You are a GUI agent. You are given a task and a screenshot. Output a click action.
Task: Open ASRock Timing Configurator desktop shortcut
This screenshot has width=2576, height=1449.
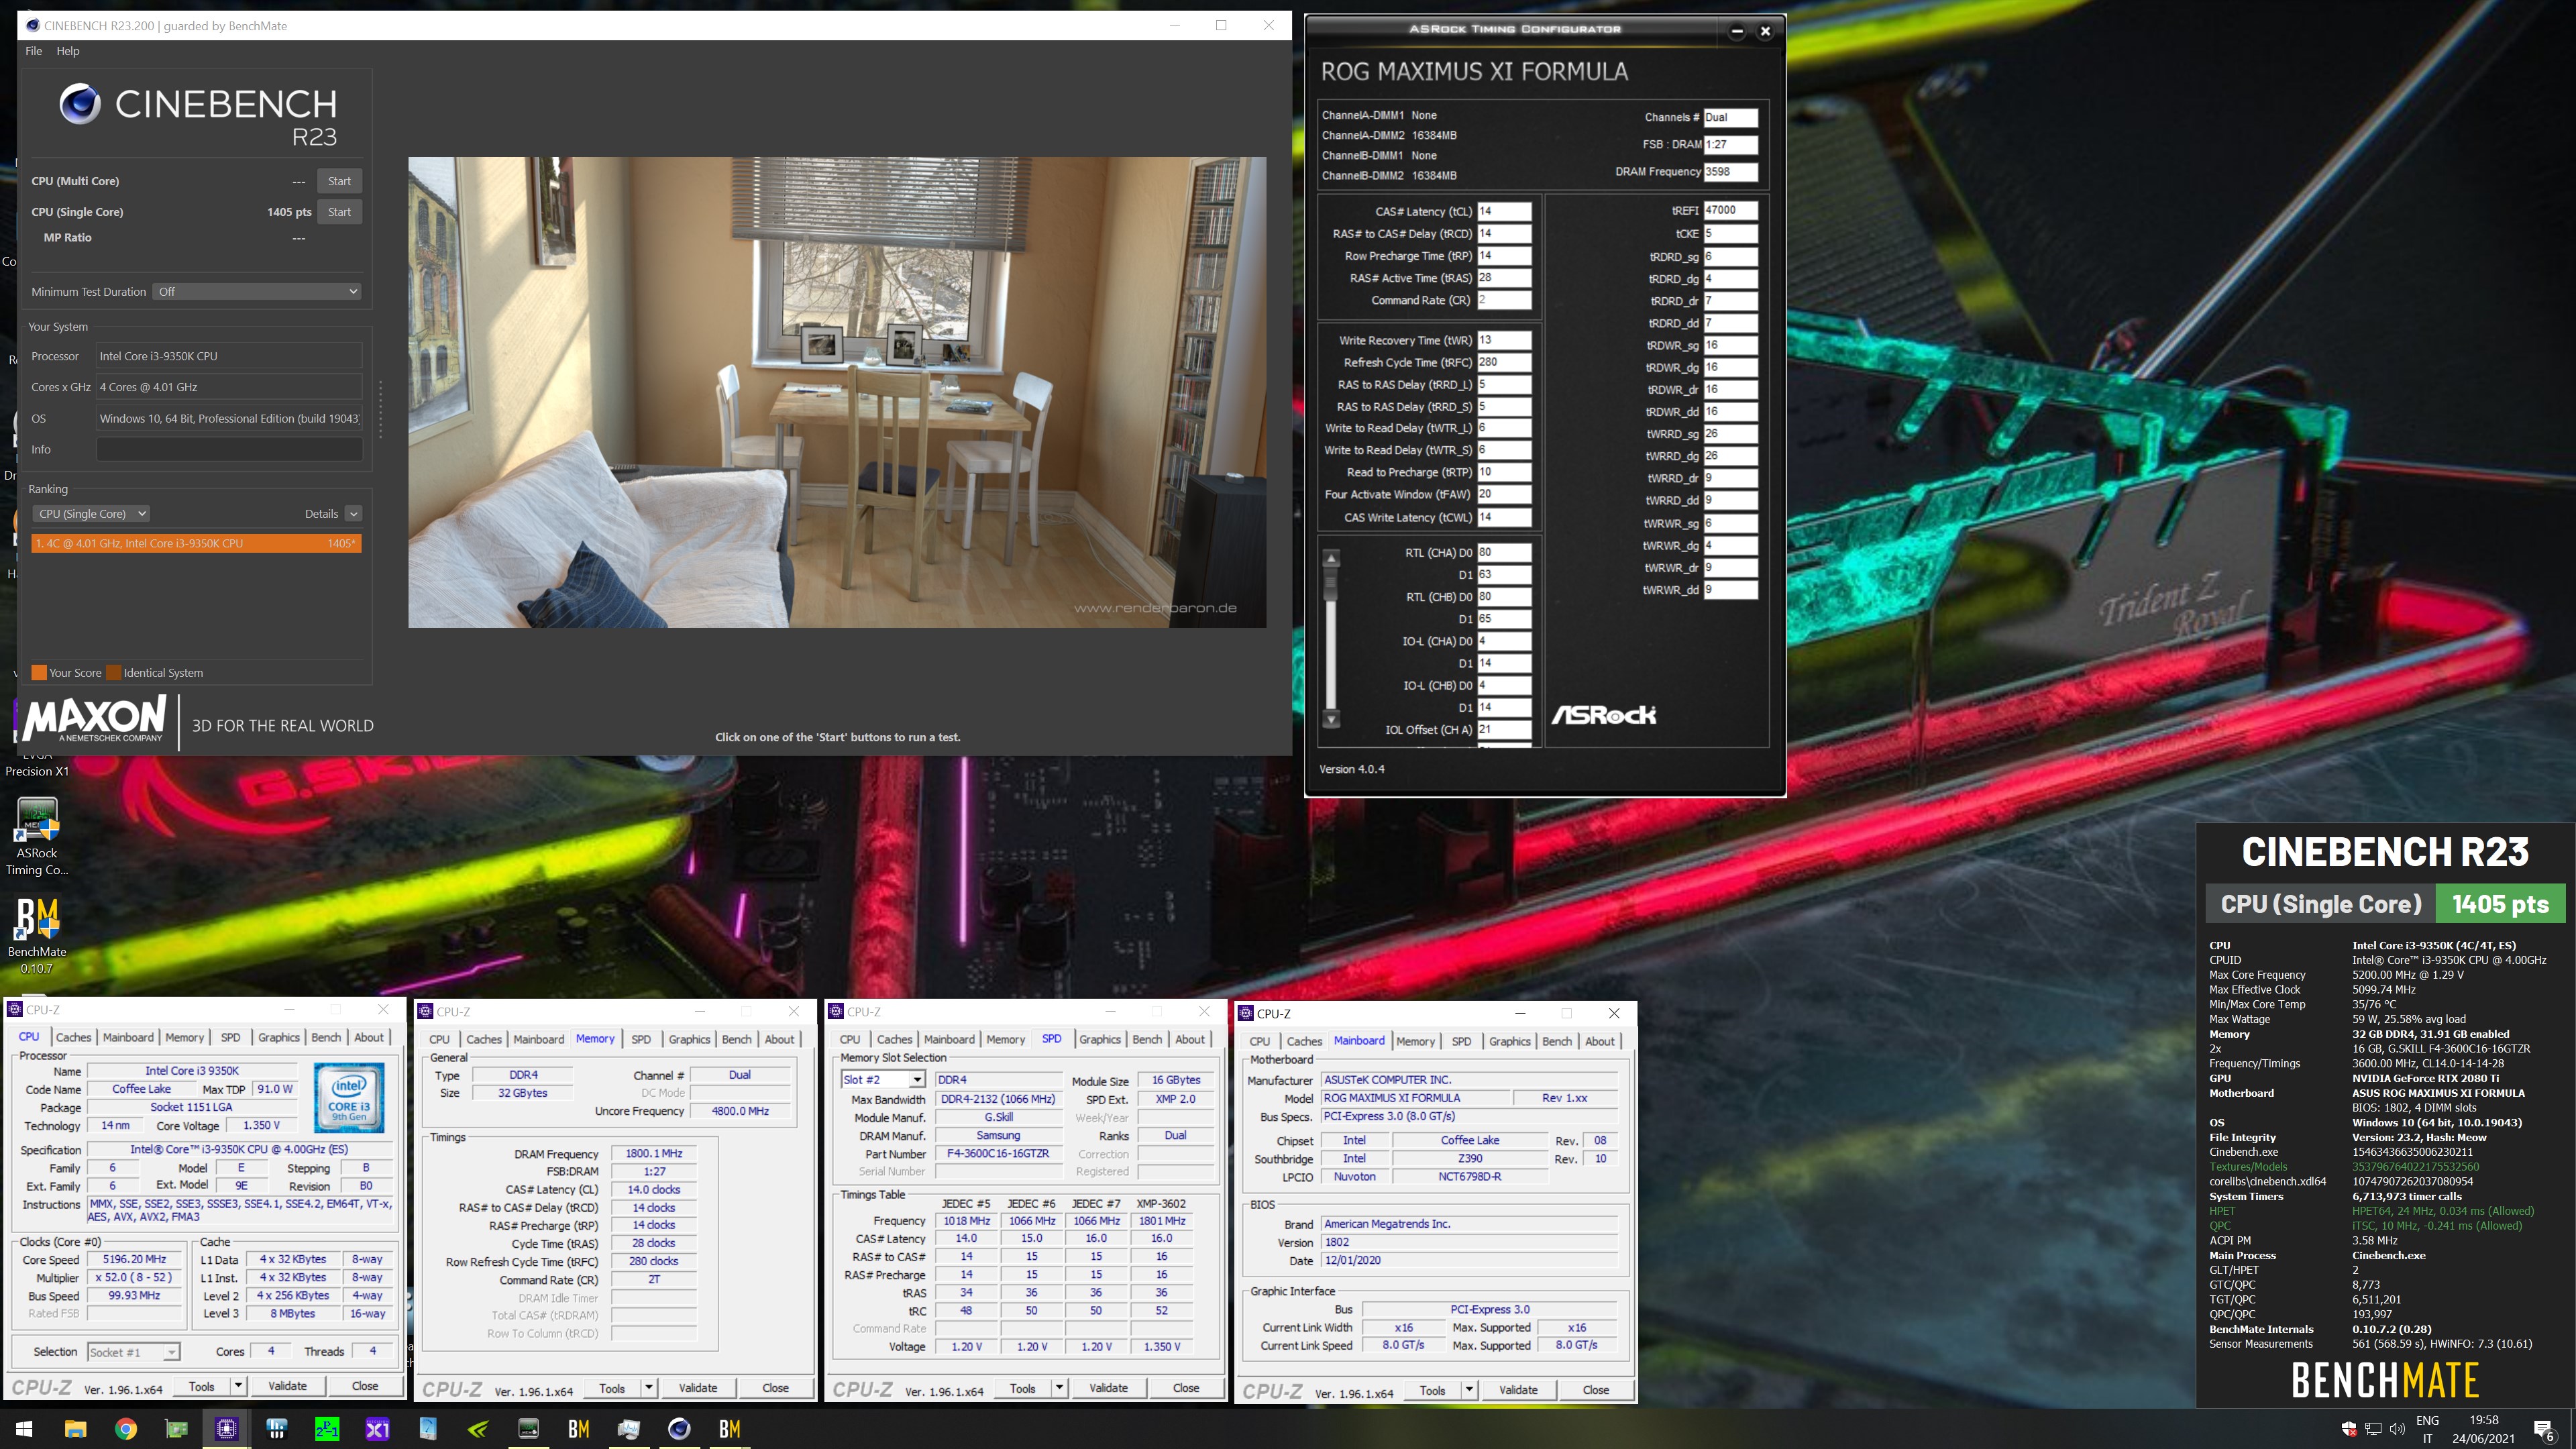(37, 836)
